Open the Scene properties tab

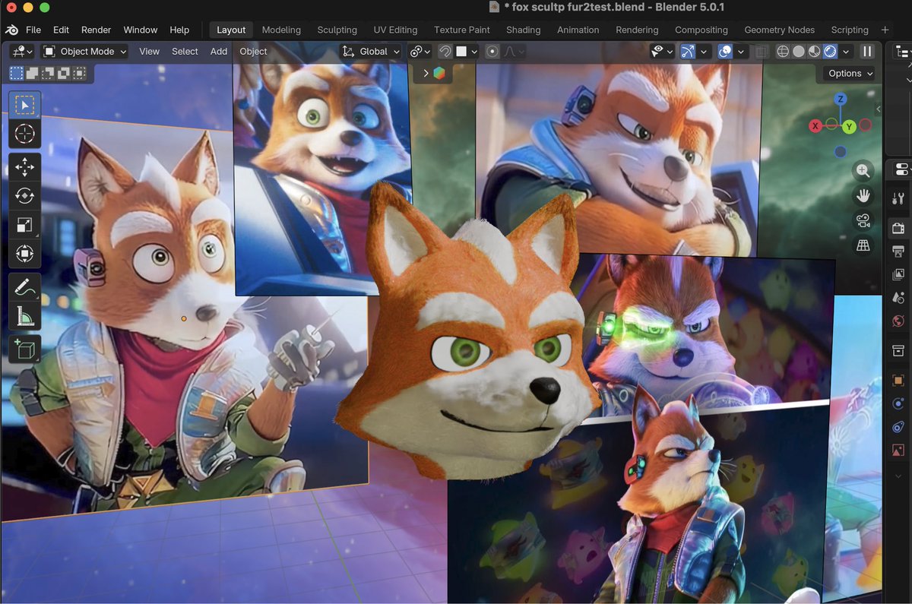tap(898, 298)
